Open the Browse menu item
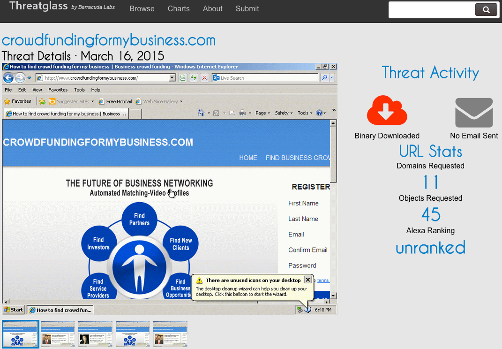Viewport: 502px width, 349px height. click(142, 9)
